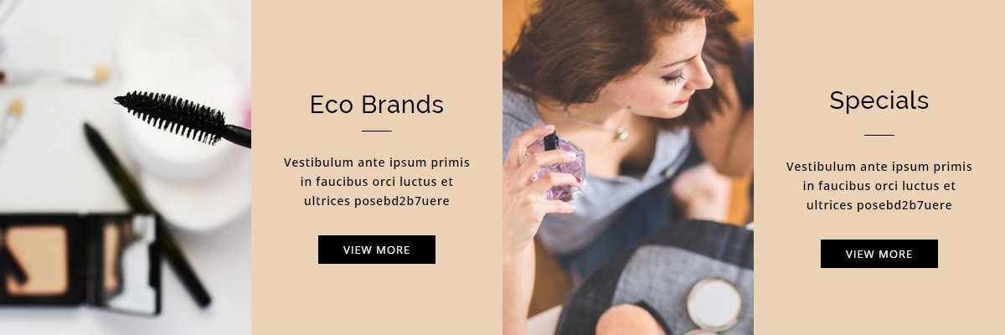This screenshot has height=335, width=1005.
Task: Select the makeup products banner image
Action: 126,167
